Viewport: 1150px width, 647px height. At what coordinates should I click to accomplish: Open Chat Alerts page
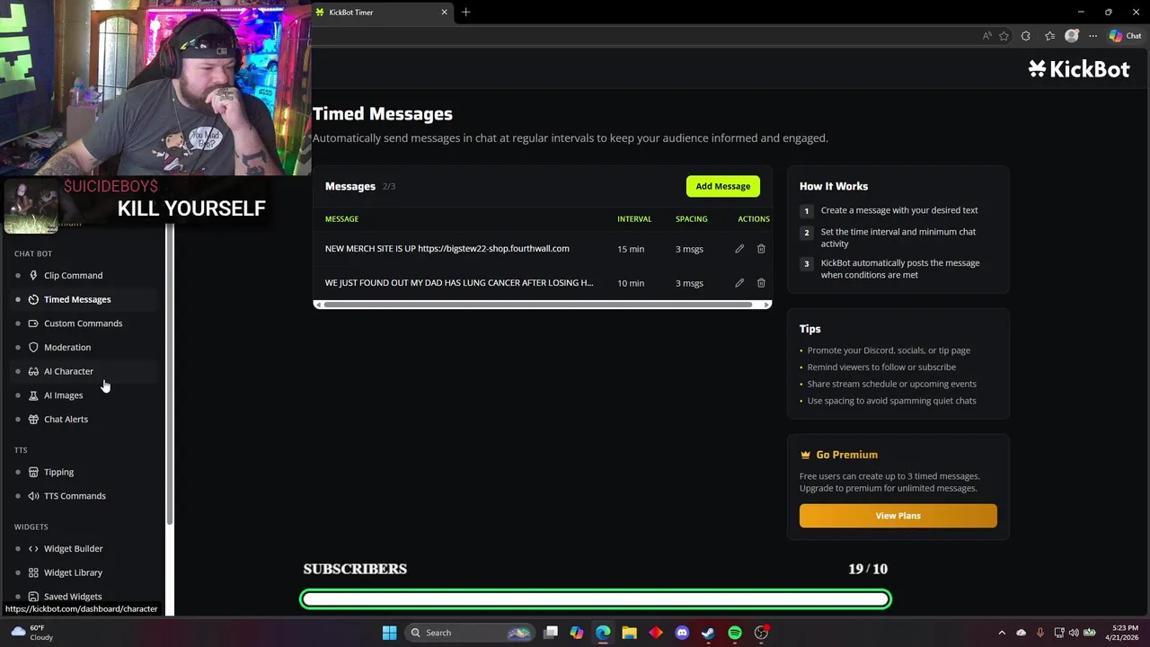pos(66,419)
